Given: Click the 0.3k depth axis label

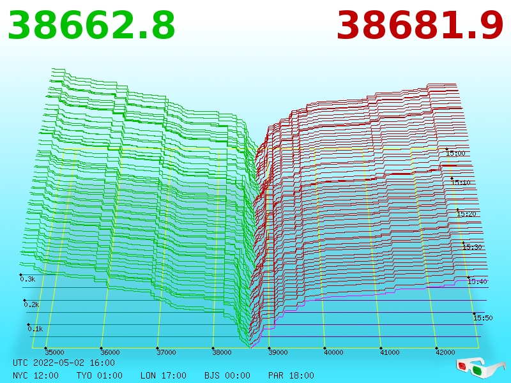Looking at the screenshot, I should pyautogui.click(x=27, y=280).
